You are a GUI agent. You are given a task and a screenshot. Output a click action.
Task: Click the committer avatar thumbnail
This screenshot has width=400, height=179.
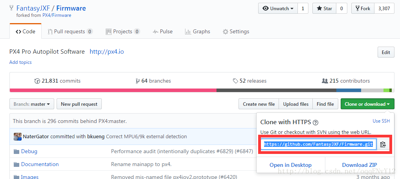pyautogui.click(x=18, y=137)
